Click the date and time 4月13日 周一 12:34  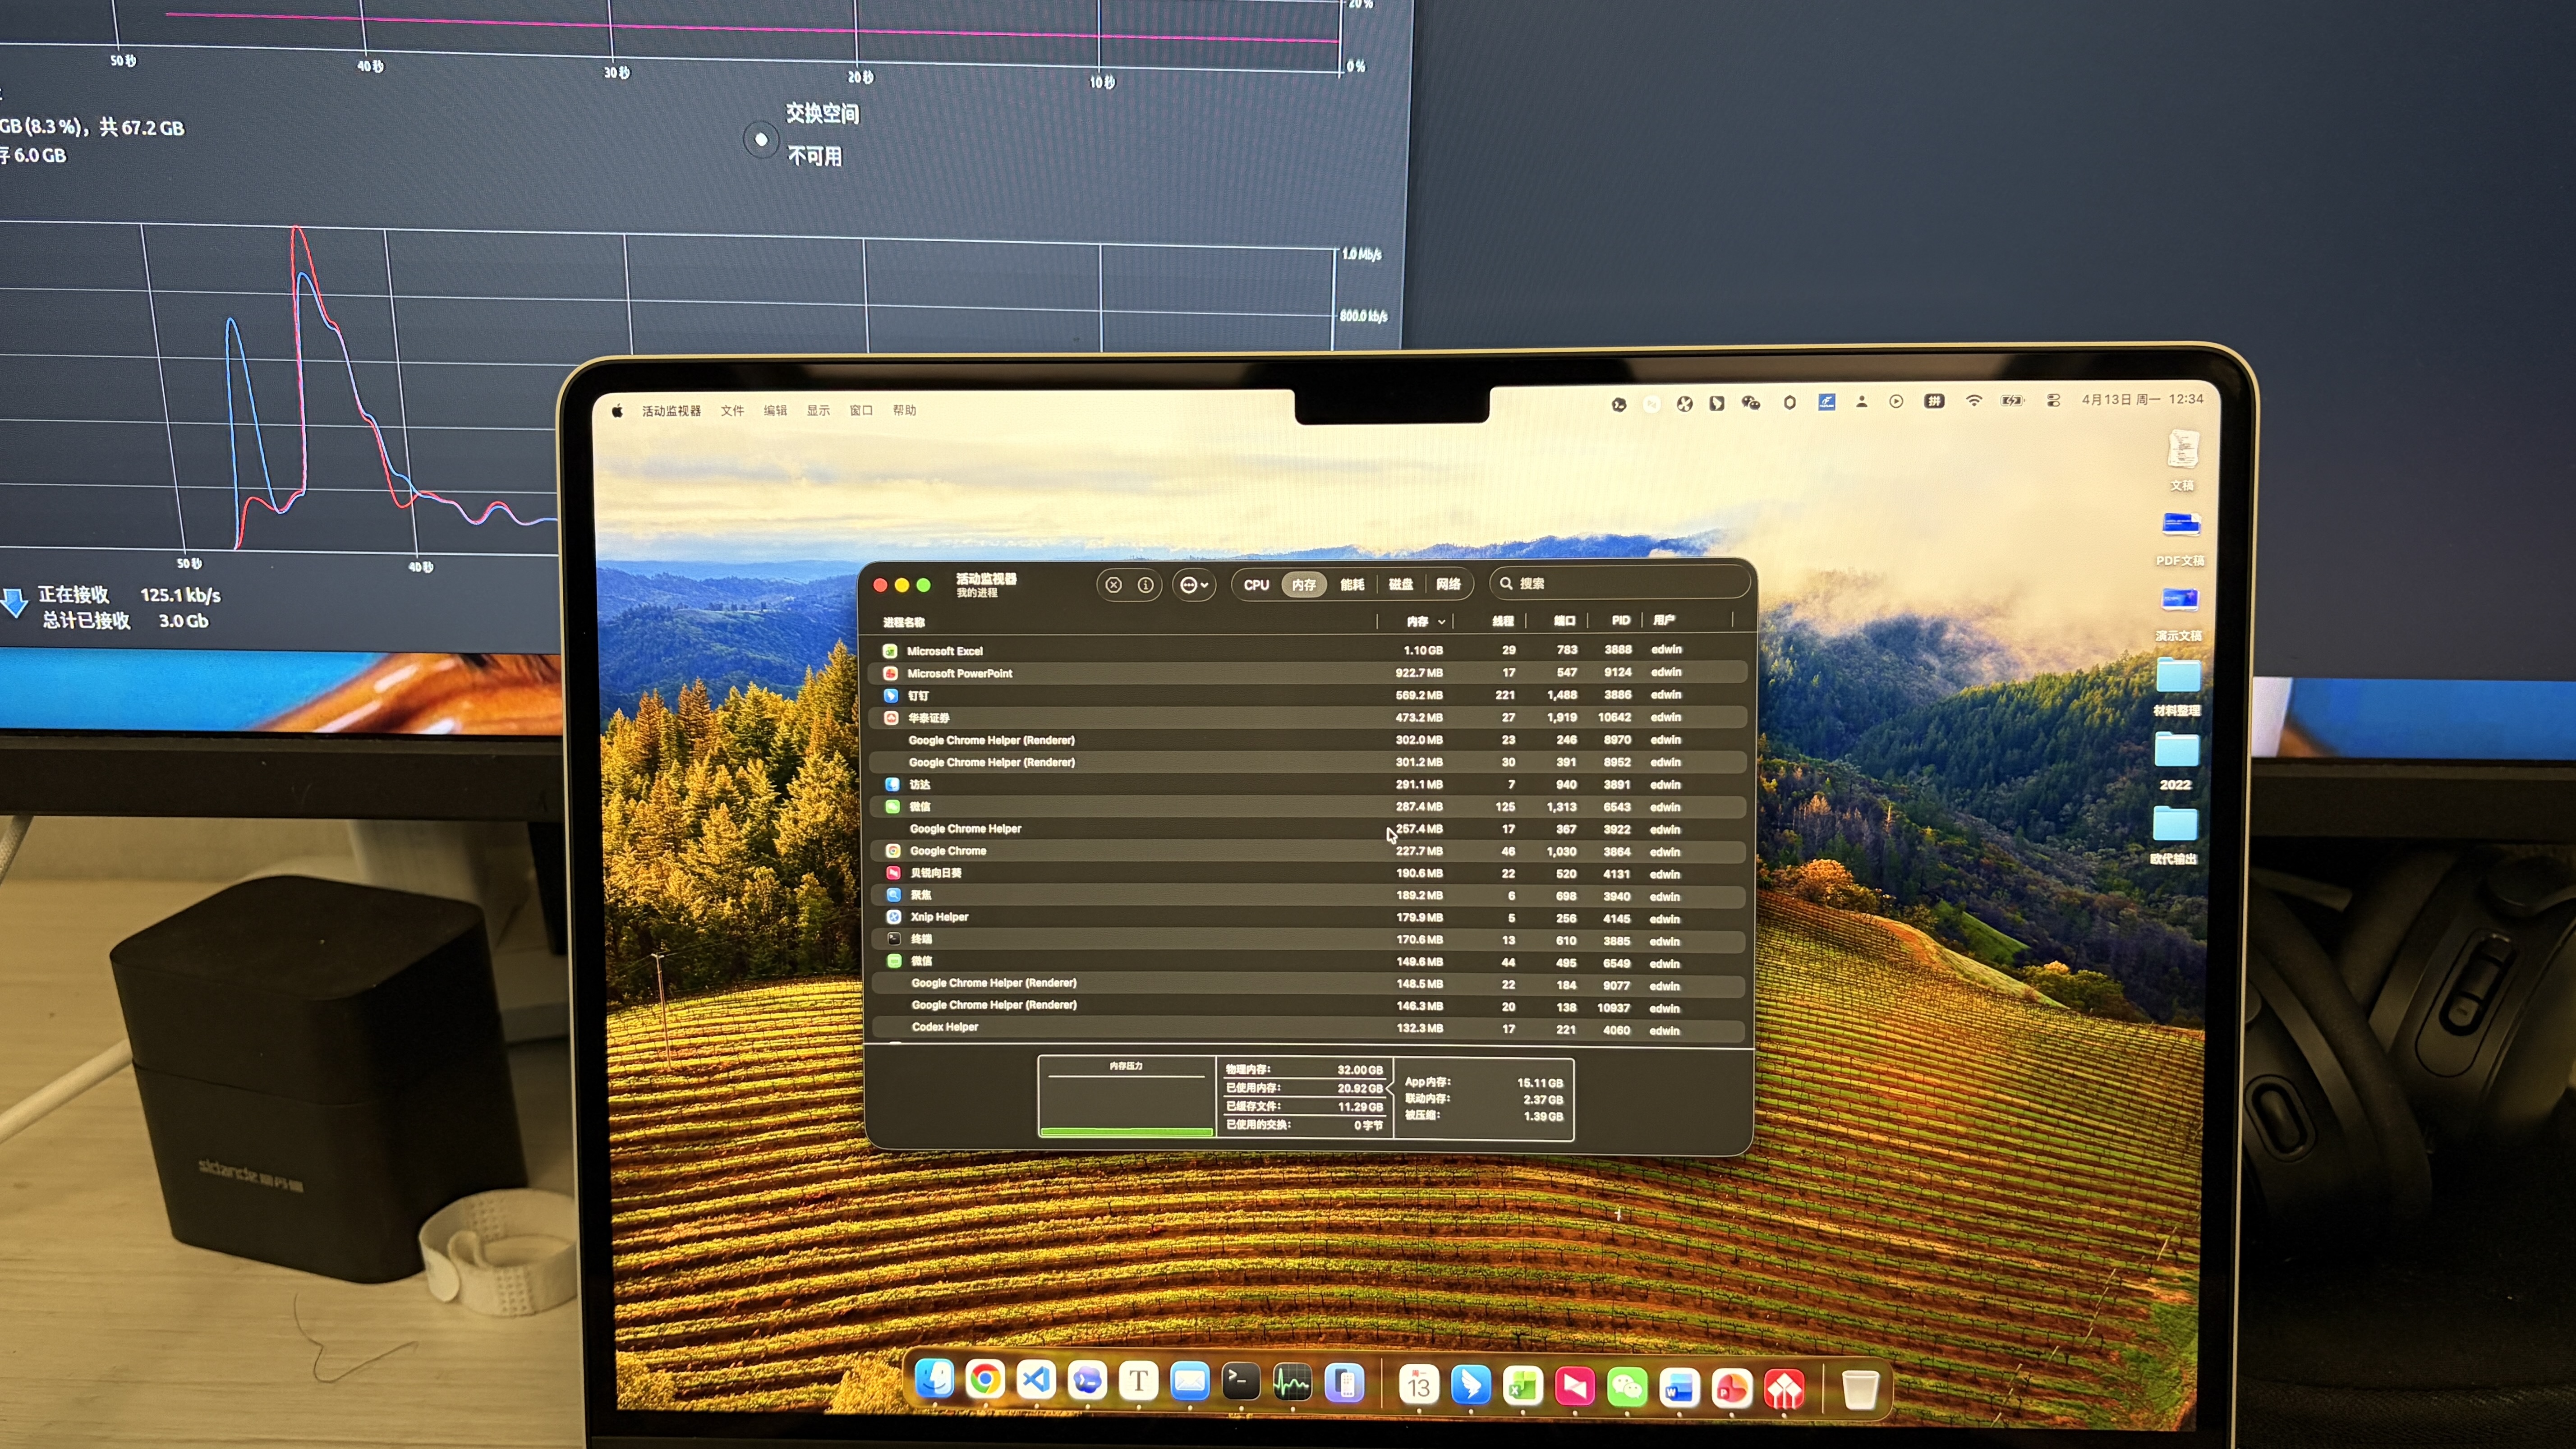[x=2142, y=399]
